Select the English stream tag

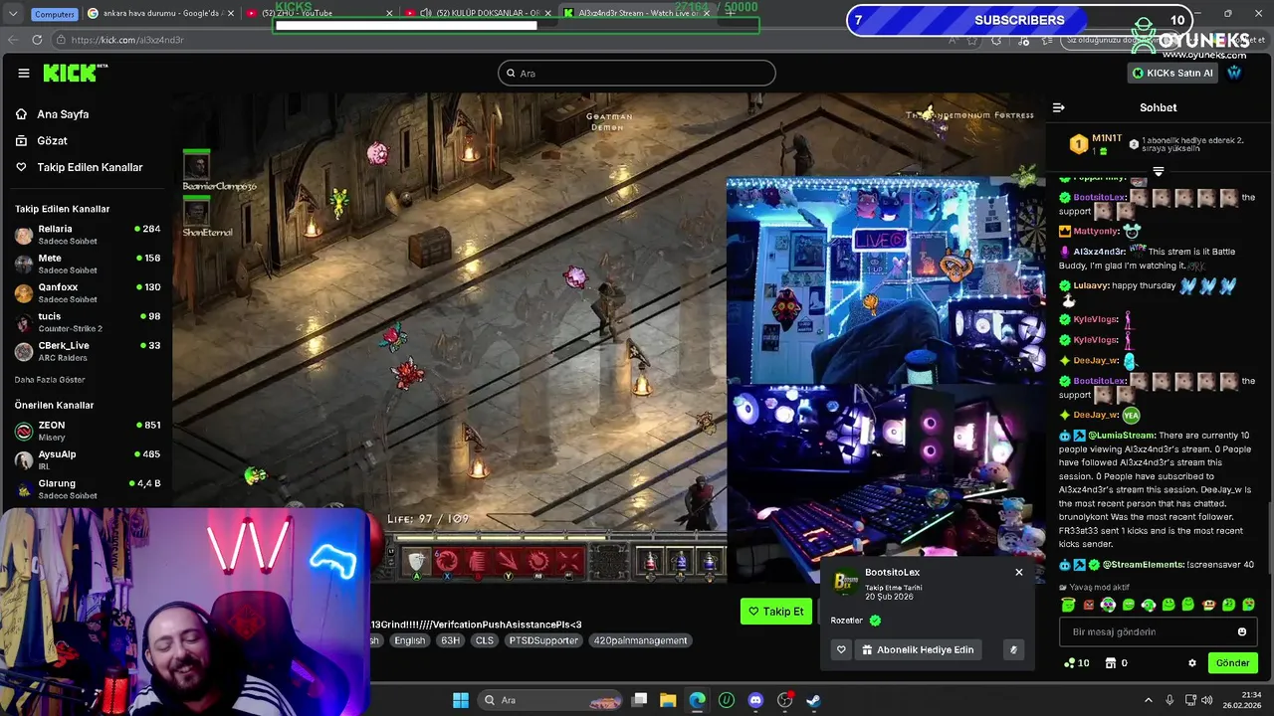409,640
